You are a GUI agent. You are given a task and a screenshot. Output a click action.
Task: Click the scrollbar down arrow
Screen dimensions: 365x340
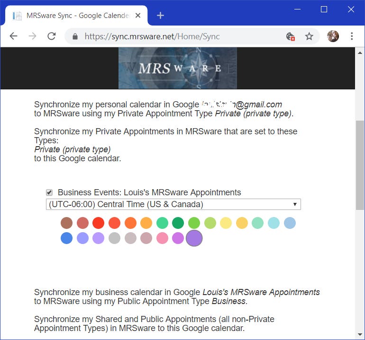(x=360, y=334)
